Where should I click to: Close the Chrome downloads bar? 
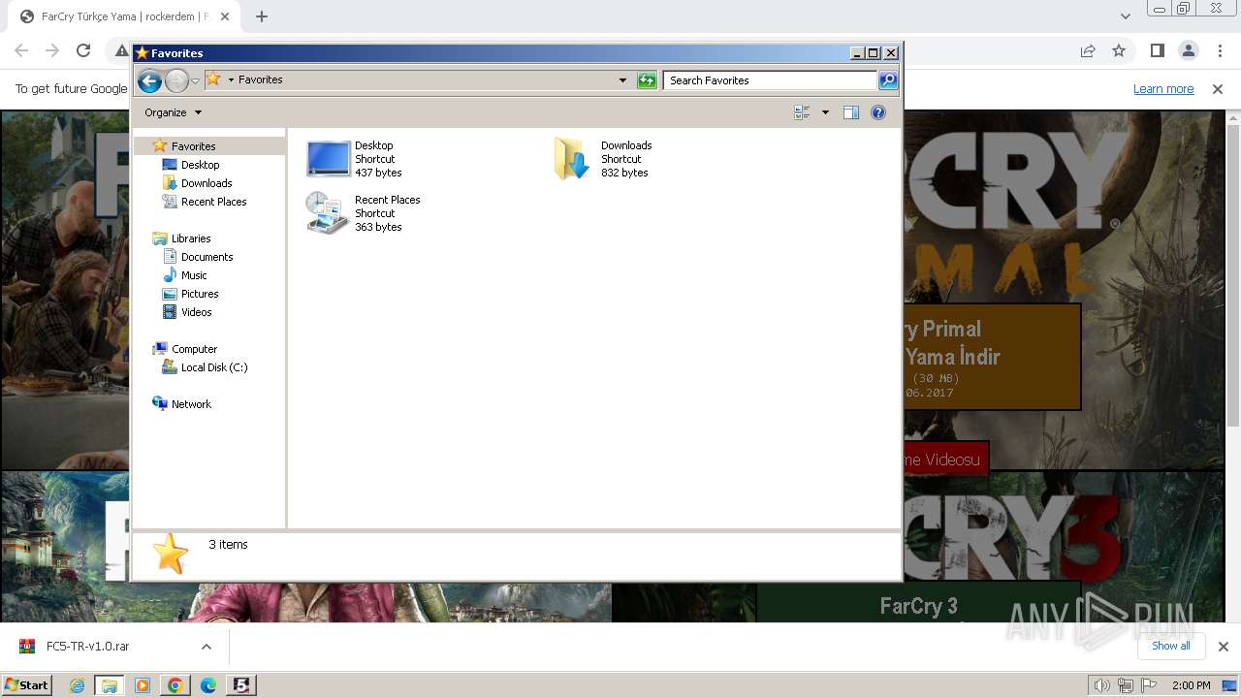[x=1224, y=647]
